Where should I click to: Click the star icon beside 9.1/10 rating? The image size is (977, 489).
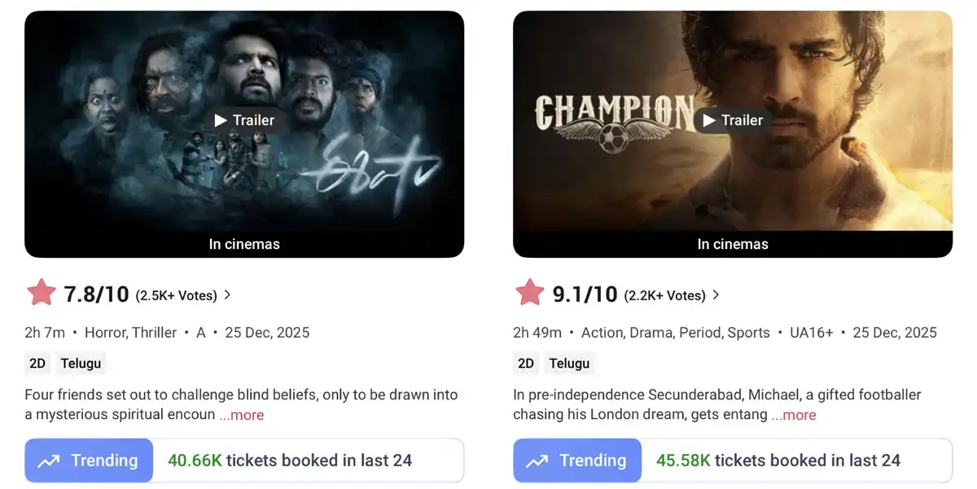pos(530,293)
